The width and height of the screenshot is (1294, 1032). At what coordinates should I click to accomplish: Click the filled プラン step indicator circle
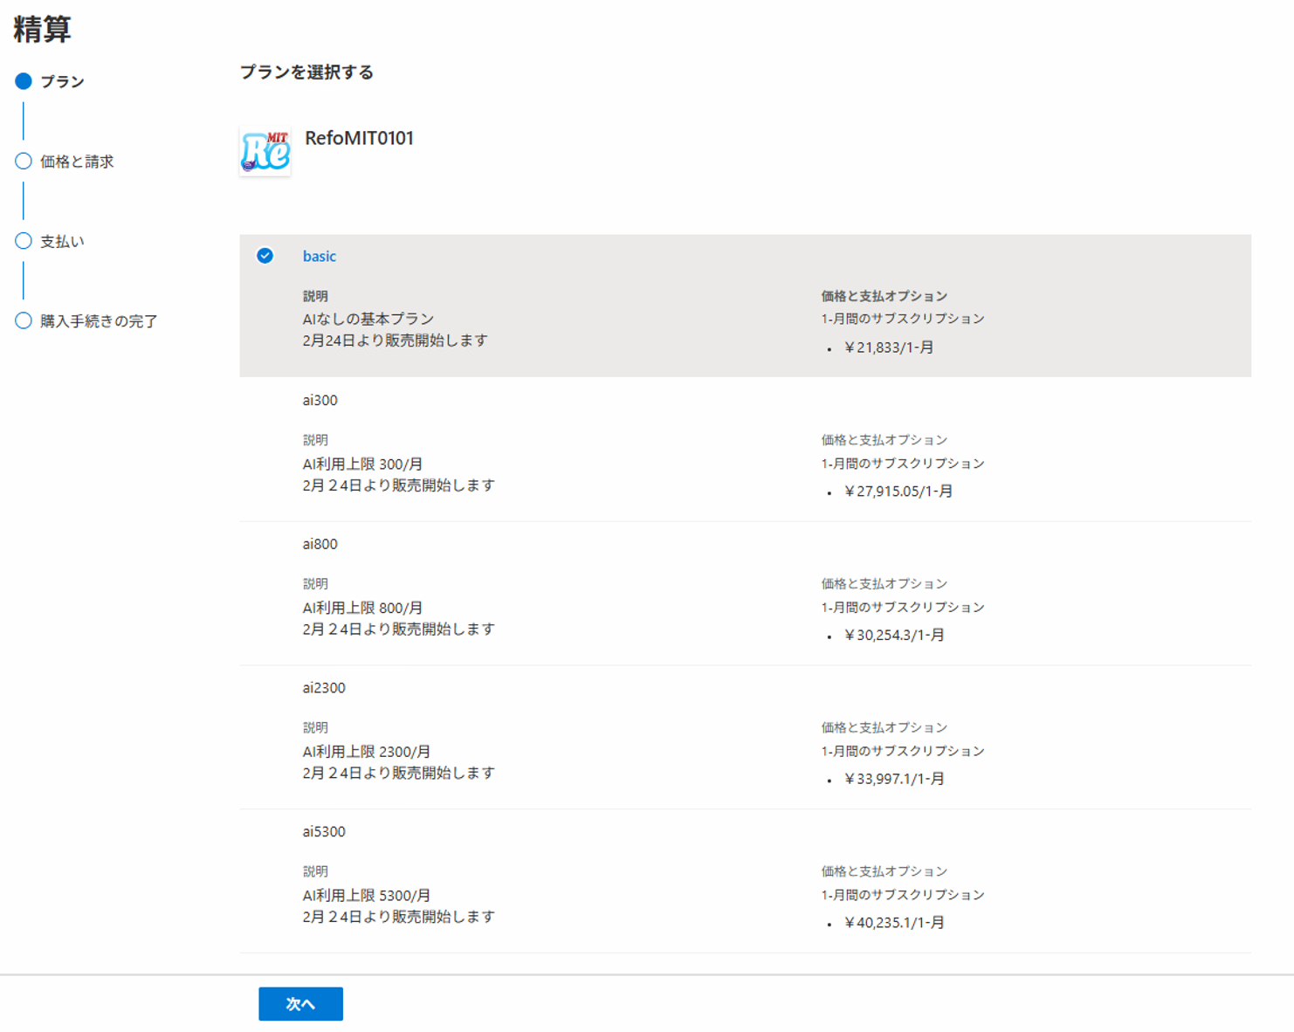coord(22,80)
